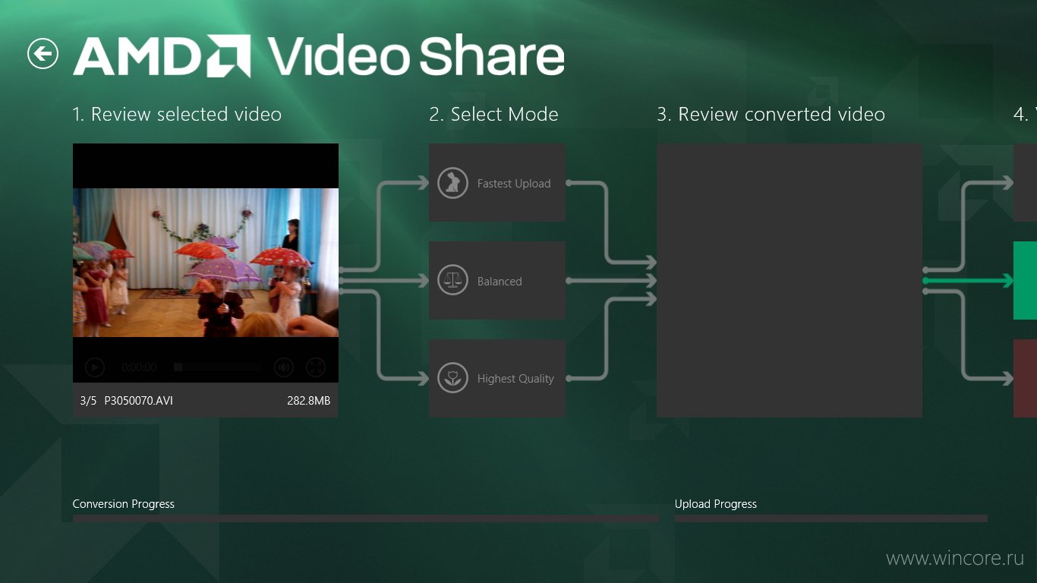Mute the video with the speaker icon
Screen dimensions: 1037x583
[x=283, y=367]
